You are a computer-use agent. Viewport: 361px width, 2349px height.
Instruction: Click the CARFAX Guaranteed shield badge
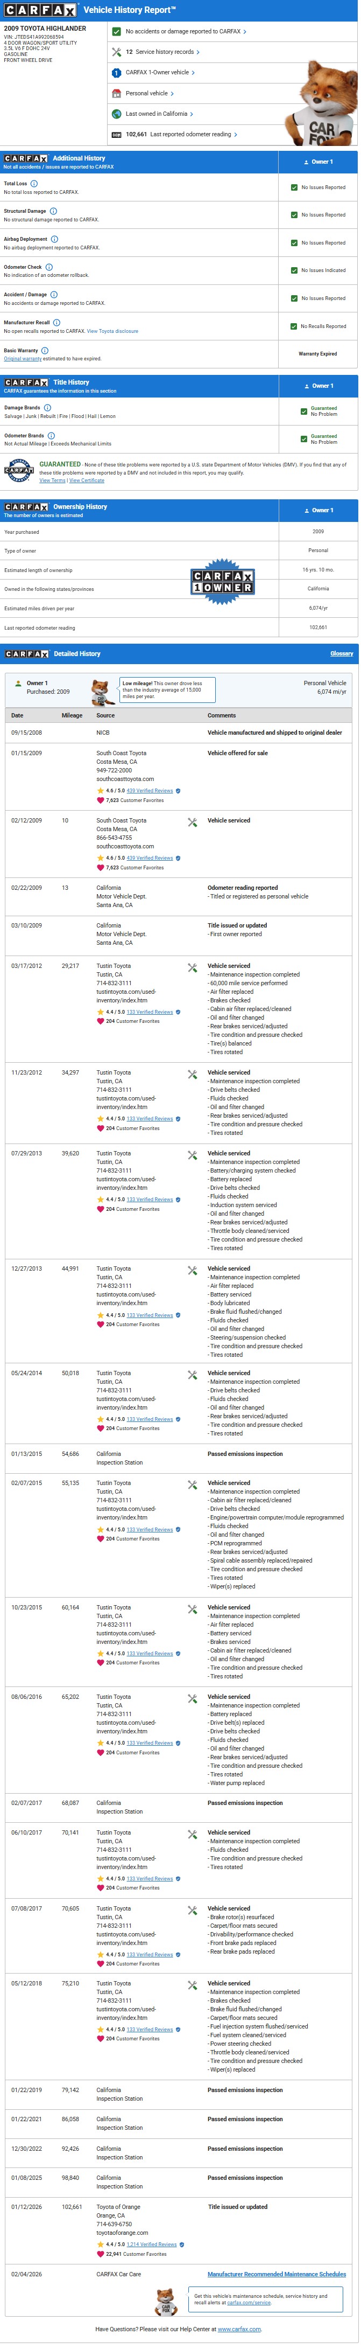pyautogui.click(x=19, y=471)
